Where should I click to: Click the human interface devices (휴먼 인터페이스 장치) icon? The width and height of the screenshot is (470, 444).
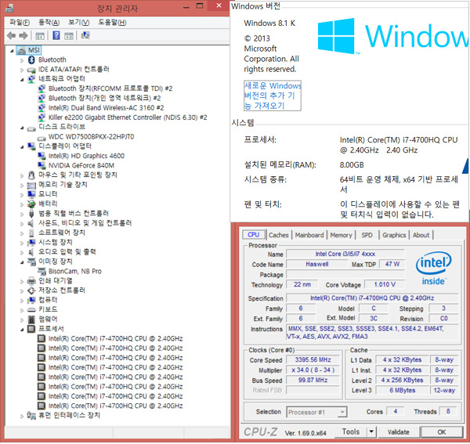[x=31, y=415]
